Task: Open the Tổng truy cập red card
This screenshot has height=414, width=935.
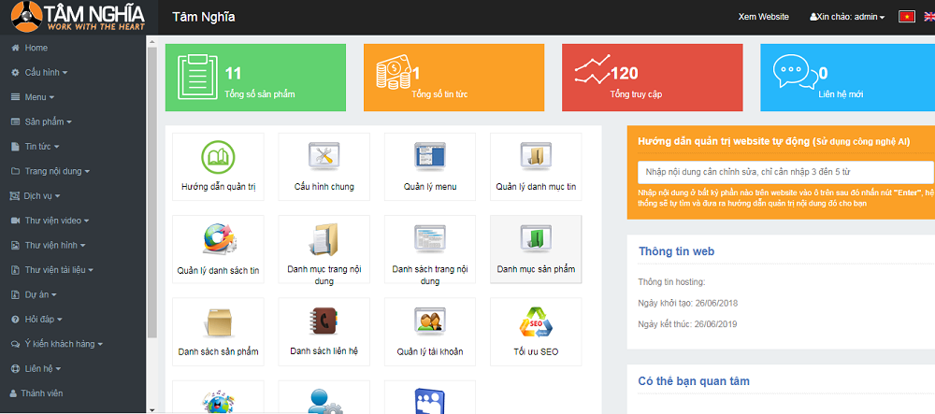Action: tap(653, 78)
